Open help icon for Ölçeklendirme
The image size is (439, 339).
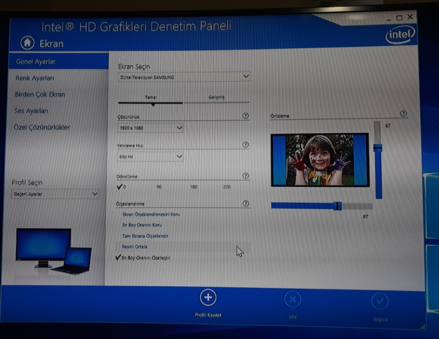pos(246,203)
